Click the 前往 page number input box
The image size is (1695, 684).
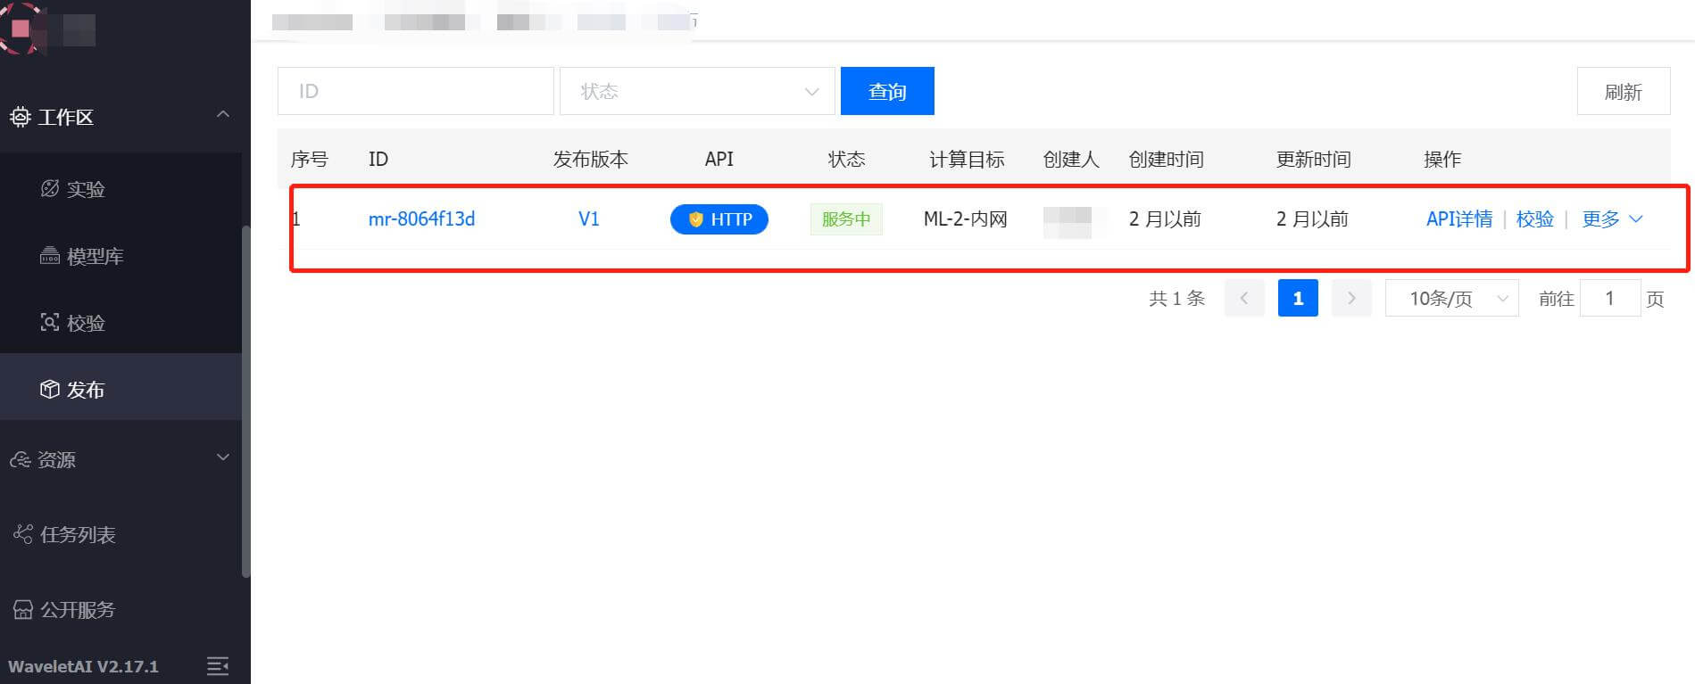pyautogui.click(x=1609, y=298)
